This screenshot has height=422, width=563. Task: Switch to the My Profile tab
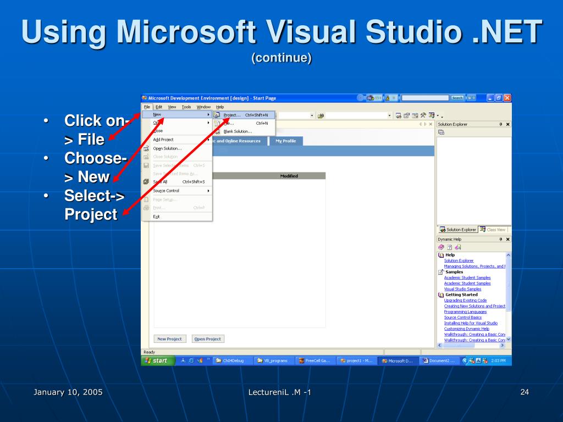click(x=286, y=141)
